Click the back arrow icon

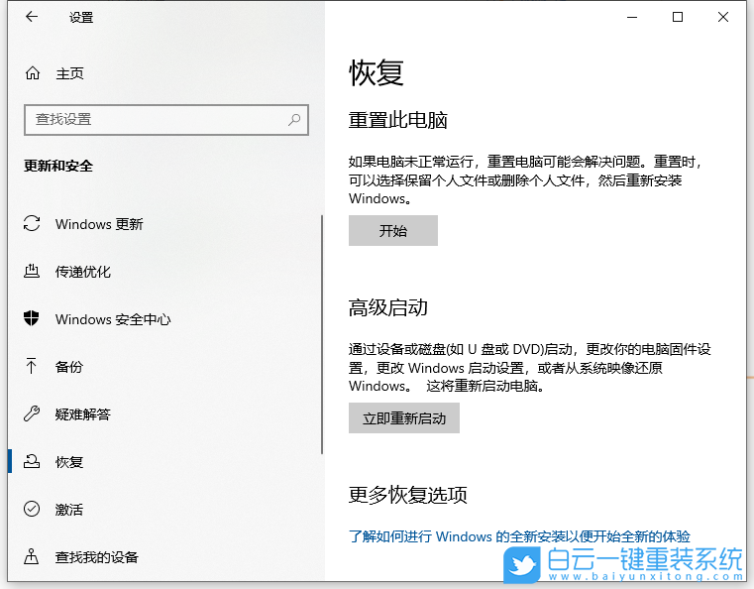(32, 17)
